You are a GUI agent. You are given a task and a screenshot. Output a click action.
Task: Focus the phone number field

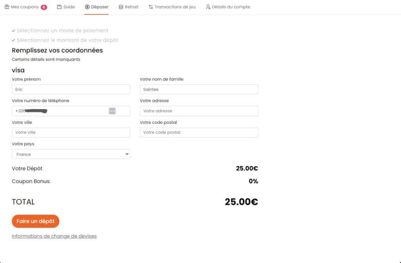(71, 111)
